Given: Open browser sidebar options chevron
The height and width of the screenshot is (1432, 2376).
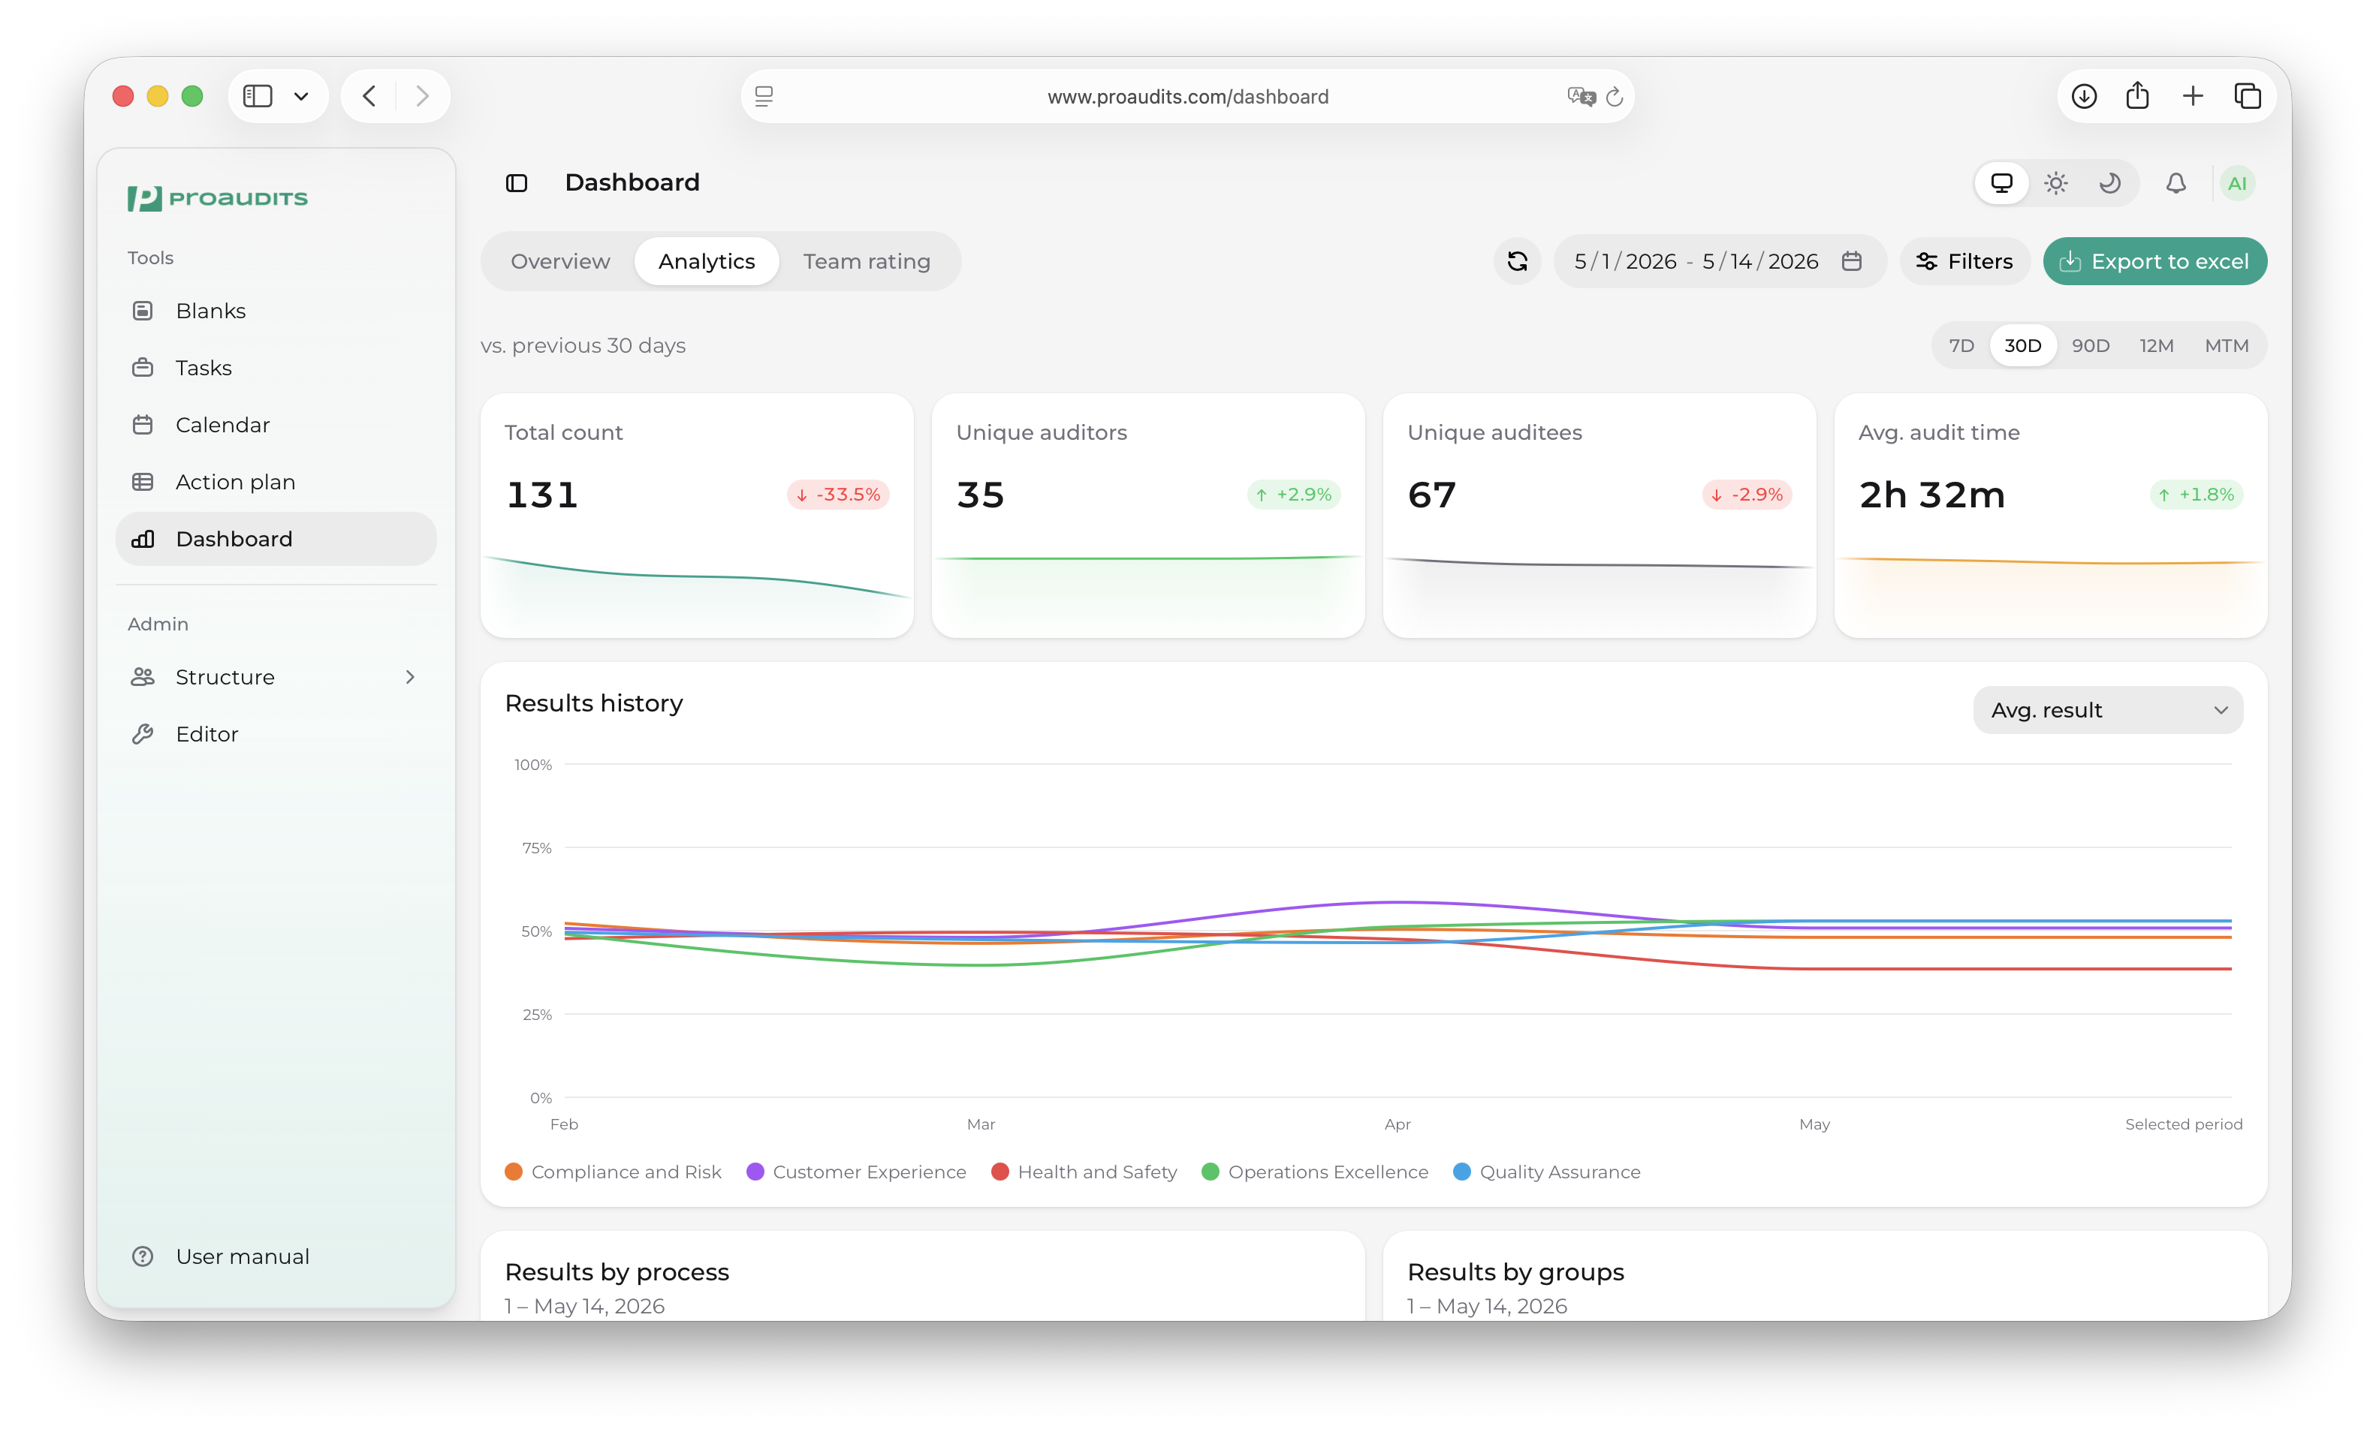Looking at the screenshot, I should coord(301,96).
